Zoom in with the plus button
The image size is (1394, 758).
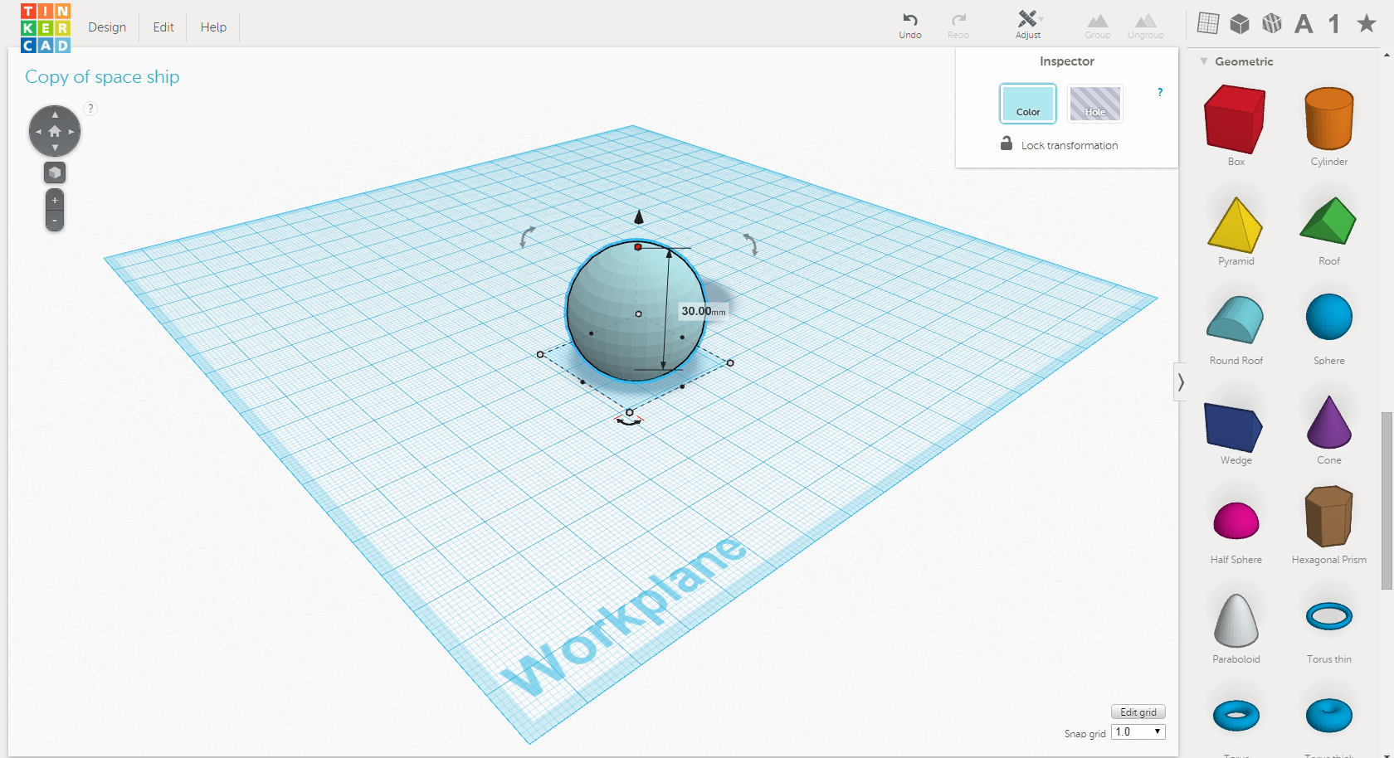pos(55,201)
